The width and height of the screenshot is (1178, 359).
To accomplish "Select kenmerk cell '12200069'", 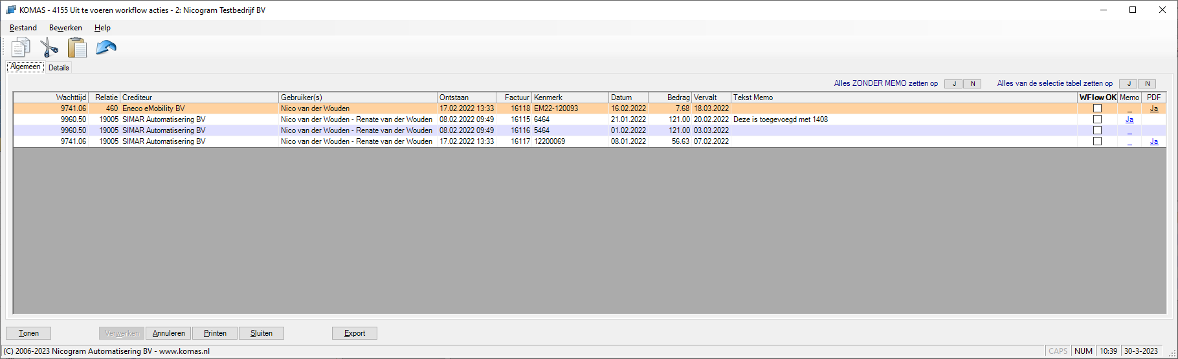I will point(570,141).
